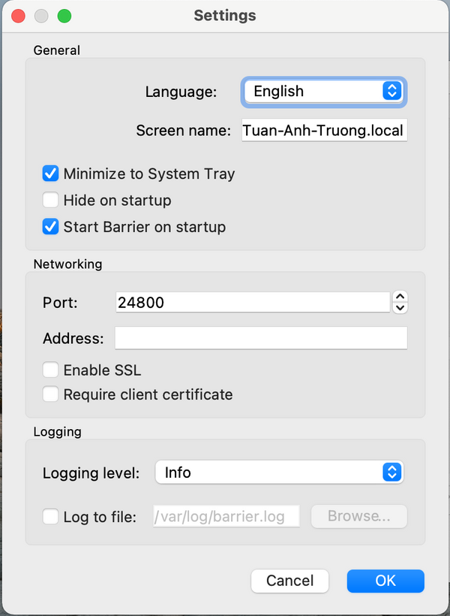The height and width of the screenshot is (616, 450).
Task: Click the Port number field
Action: [x=252, y=303]
